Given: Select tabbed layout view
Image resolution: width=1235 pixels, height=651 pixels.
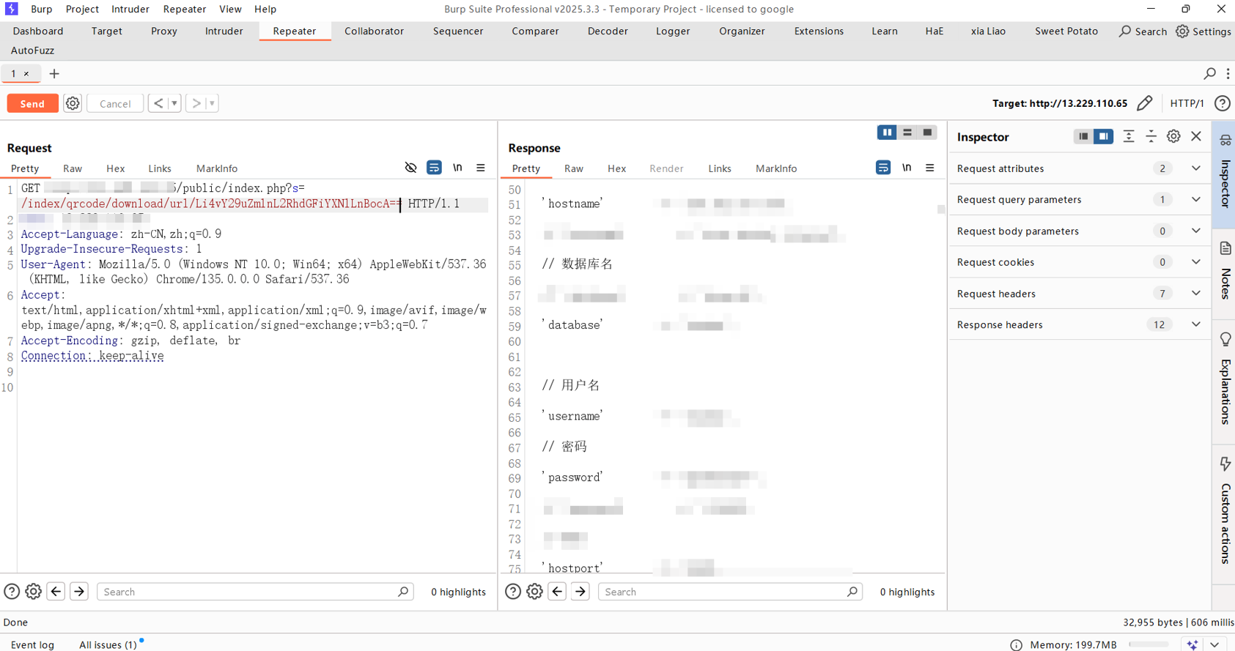Looking at the screenshot, I should 927,133.
